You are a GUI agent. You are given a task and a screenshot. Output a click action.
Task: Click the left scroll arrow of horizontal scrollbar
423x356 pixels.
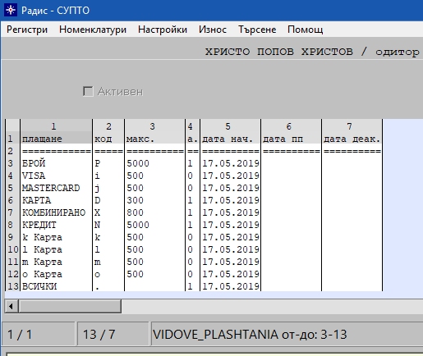(11, 306)
